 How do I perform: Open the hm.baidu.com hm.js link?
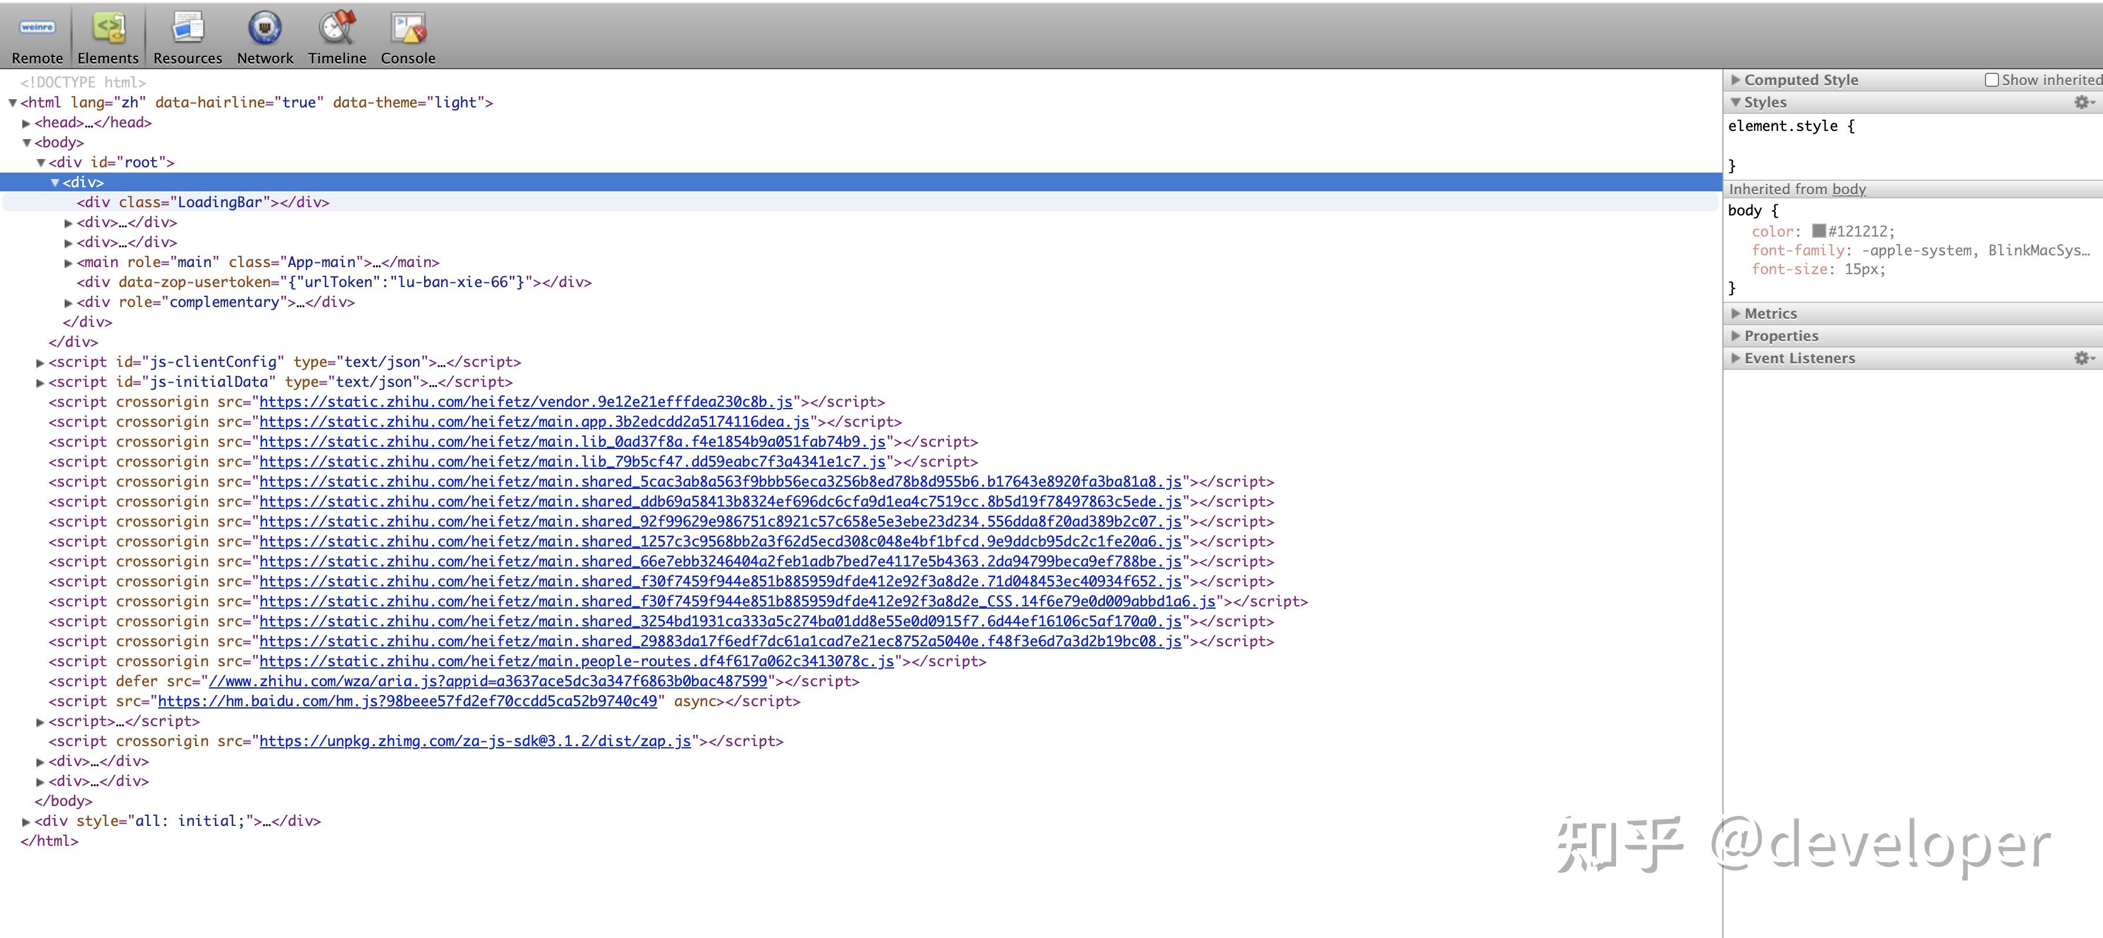click(x=407, y=701)
